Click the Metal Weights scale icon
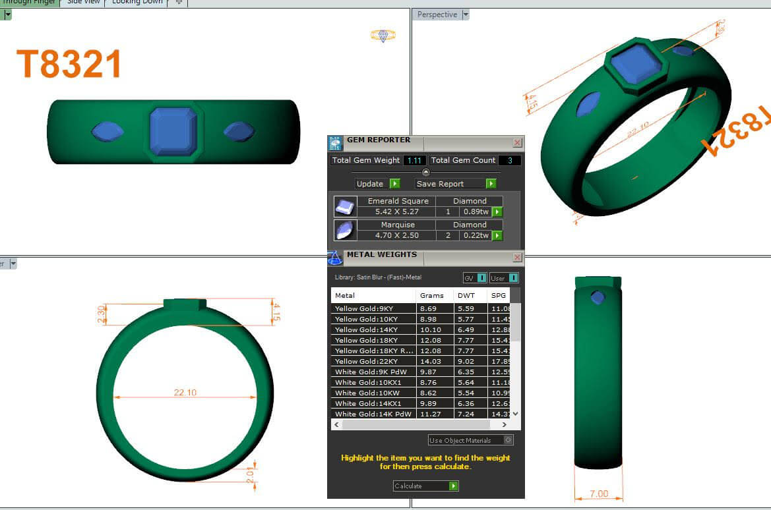Viewport: 771px width, 510px height. [335, 258]
